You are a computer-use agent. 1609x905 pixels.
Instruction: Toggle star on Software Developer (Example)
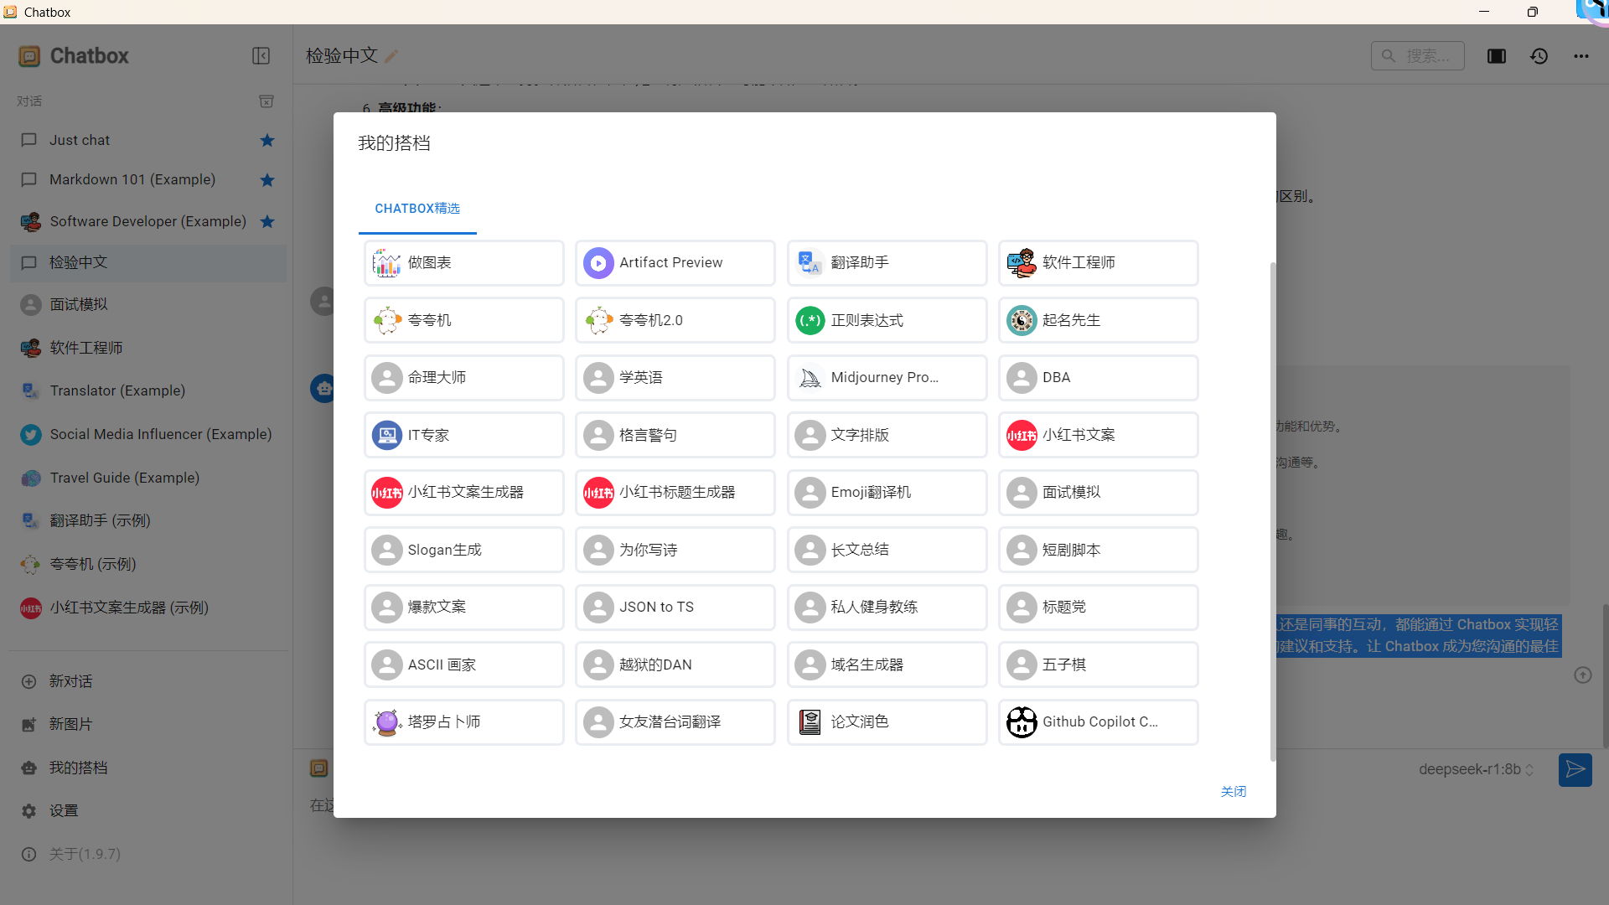pyautogui.click(x=267, y=222)
